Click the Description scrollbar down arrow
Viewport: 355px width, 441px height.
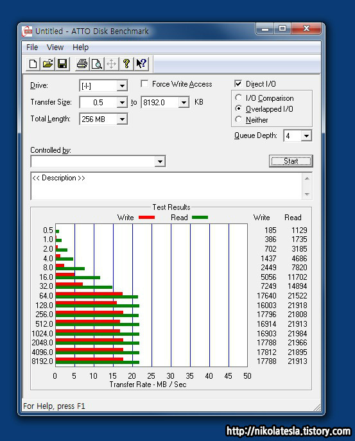click(307, 195)
